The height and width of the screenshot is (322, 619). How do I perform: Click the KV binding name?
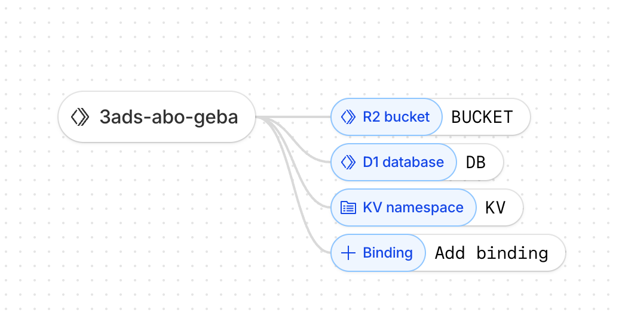pyautogui.click(x=495, y=208)
